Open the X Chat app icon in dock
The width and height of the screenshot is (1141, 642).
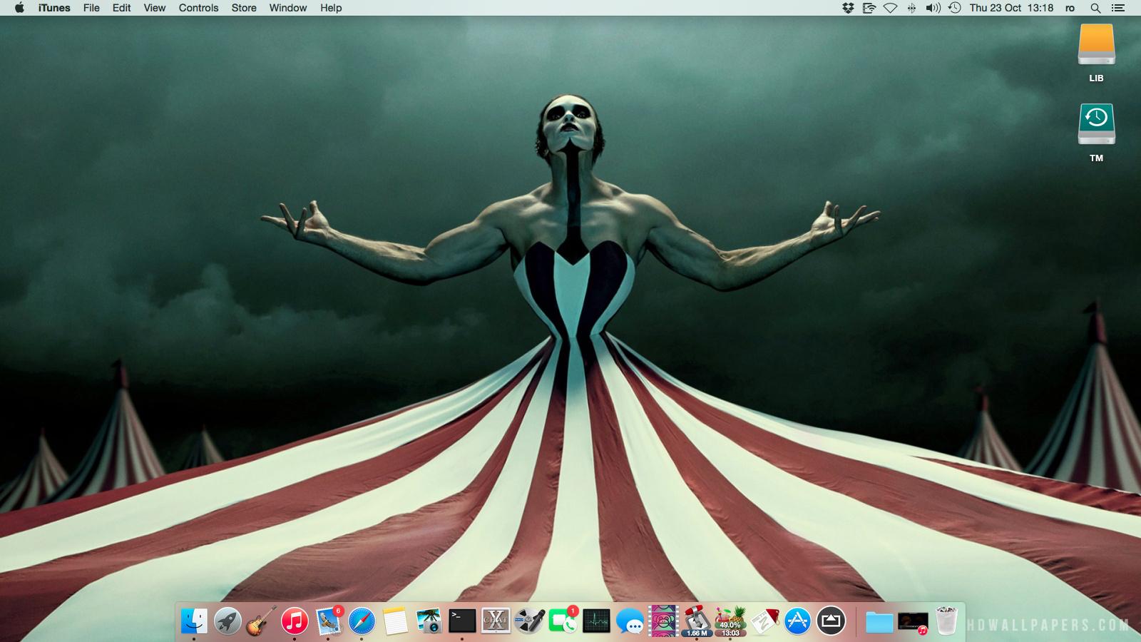[x=496, y=621]
